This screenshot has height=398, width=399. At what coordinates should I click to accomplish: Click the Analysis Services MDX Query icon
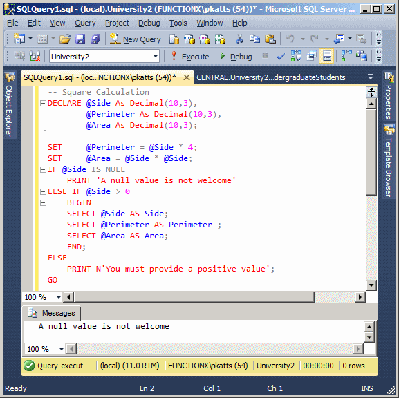tap(189, 39)
